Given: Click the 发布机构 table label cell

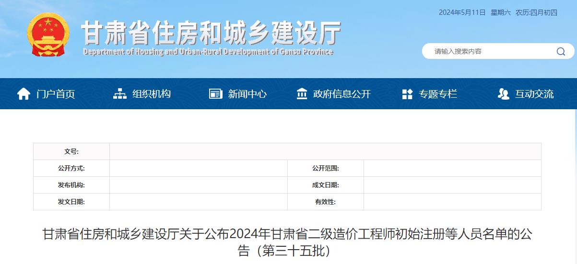Looking at the screenshot, I should (x=71, y=185).
